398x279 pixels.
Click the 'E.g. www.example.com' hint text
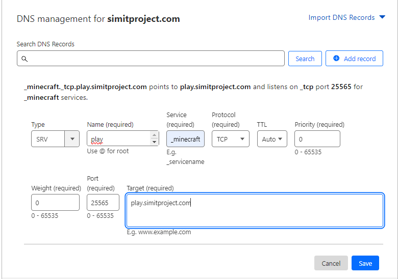coord(159,232)
